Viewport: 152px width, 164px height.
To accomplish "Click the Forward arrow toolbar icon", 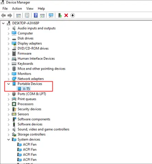I will [x=10, y=15].
